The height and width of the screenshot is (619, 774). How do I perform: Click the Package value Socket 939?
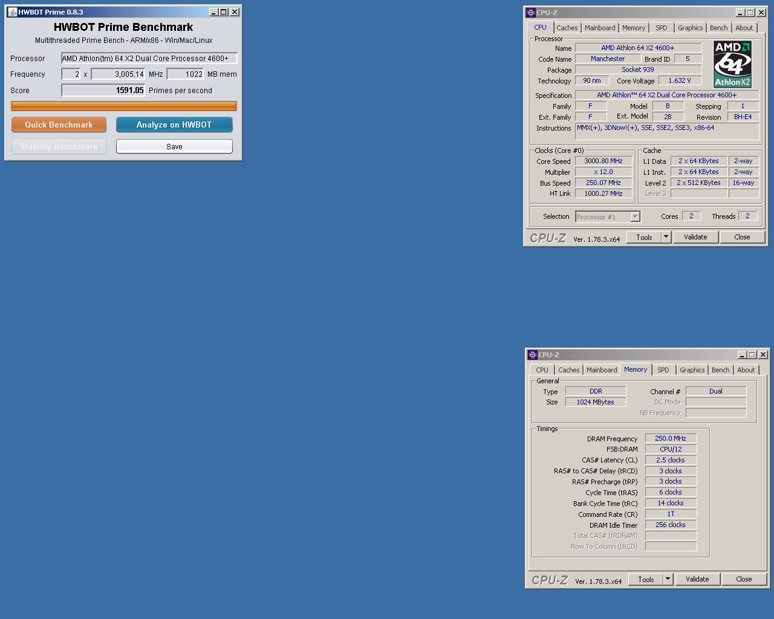tap(638, 70)
